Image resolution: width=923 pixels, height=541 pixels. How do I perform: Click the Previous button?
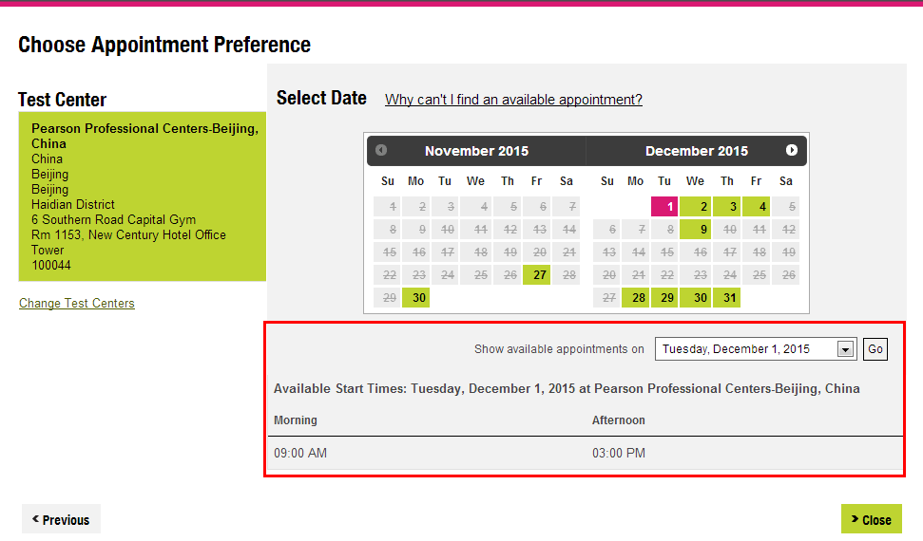point(61,519)
